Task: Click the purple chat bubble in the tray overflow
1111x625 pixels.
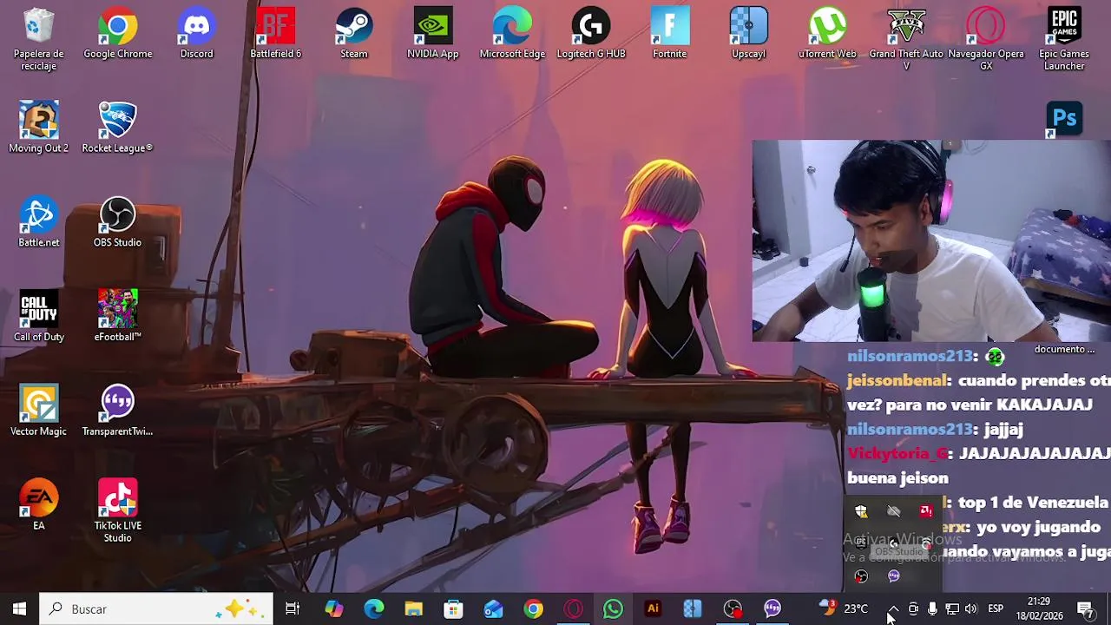Action: [x=894, y=576]
